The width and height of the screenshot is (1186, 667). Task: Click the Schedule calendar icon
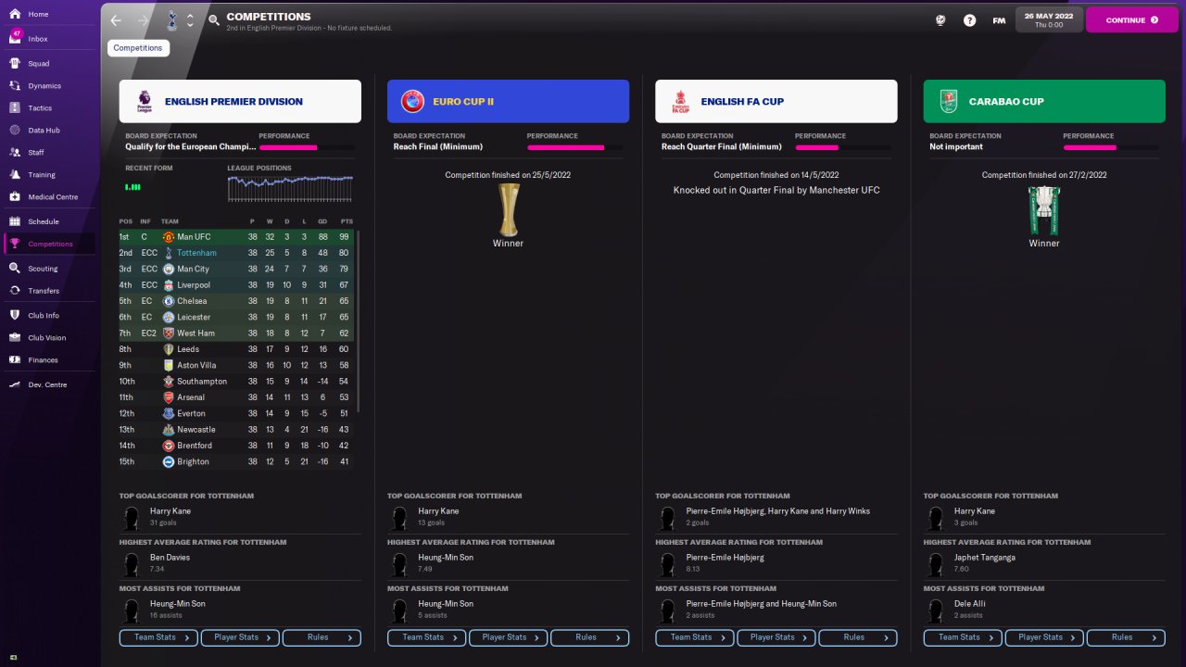point(15,222)
